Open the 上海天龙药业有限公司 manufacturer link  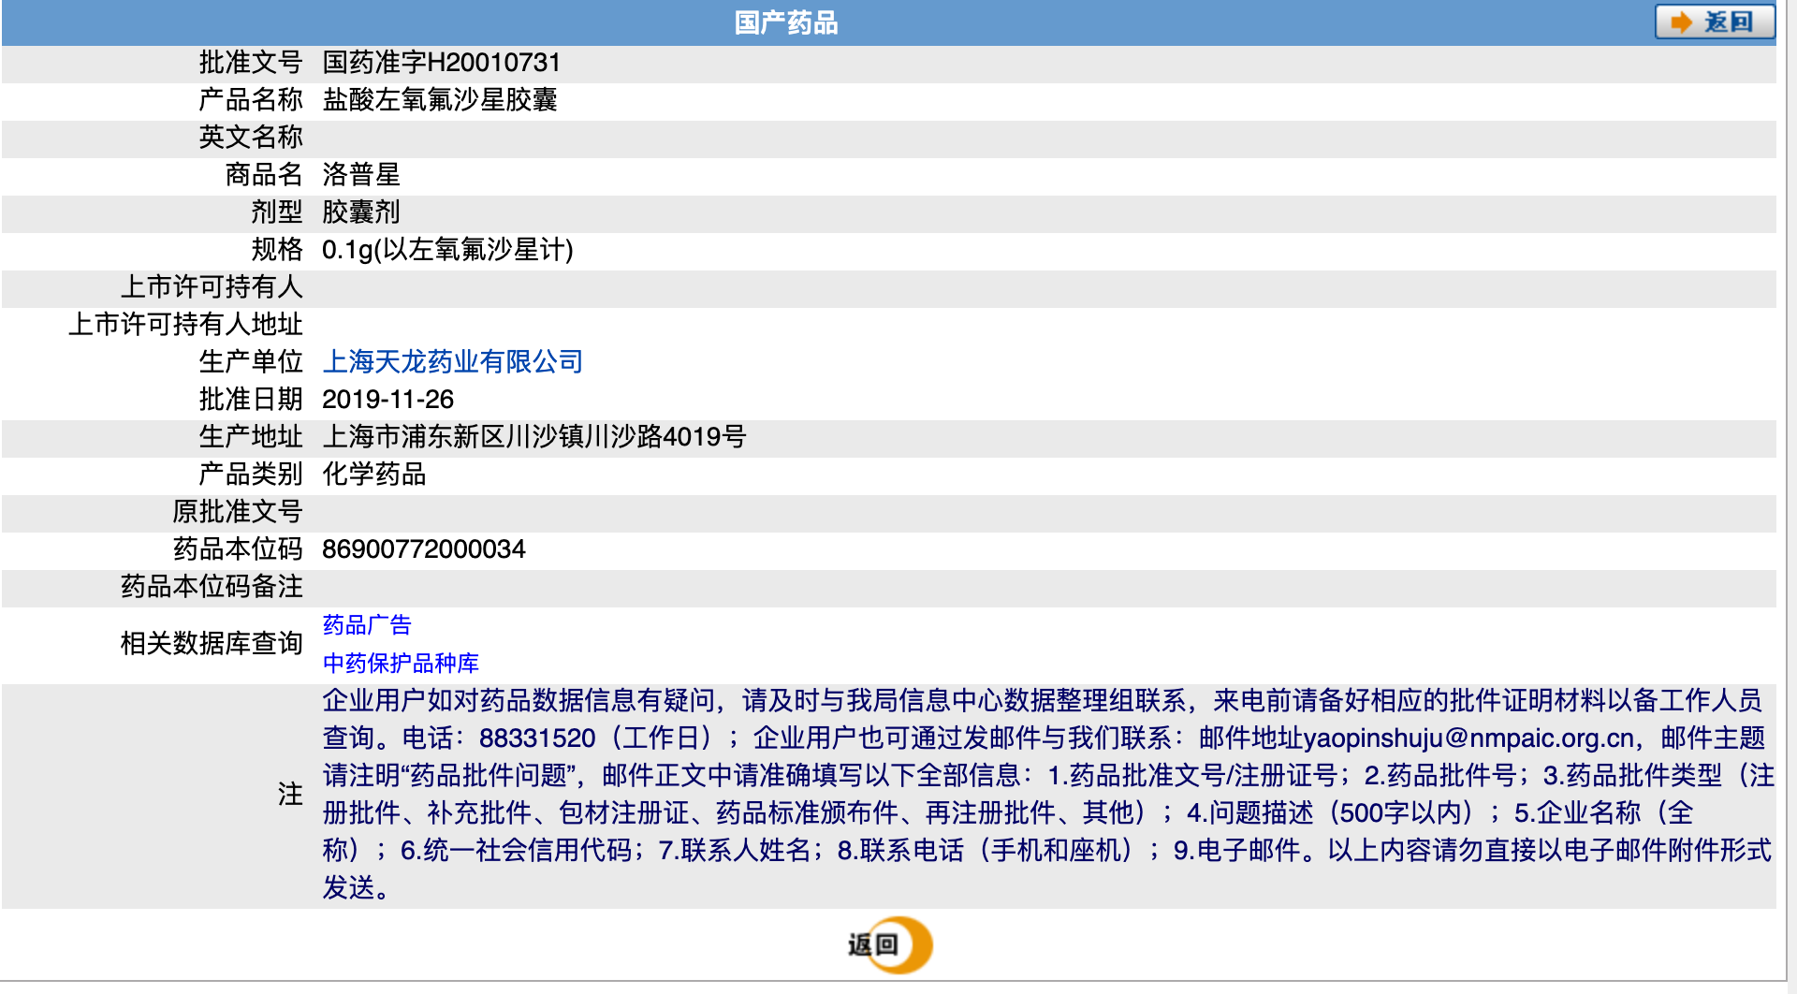453,362
